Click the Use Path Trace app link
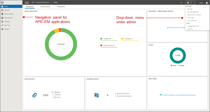210x112 pixels. tap(179, 95)
